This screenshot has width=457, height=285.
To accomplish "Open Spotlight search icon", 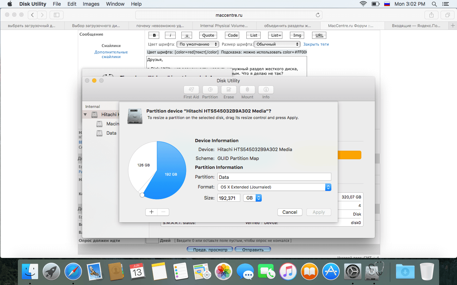I will (434, 4).
